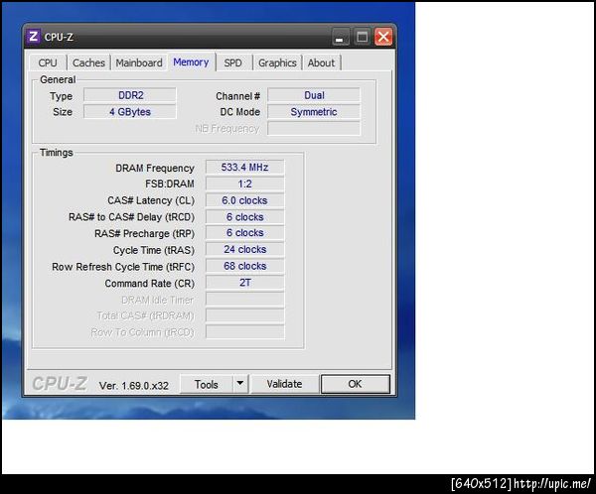Select the Mainboard tab

click(x=139, y=62)
